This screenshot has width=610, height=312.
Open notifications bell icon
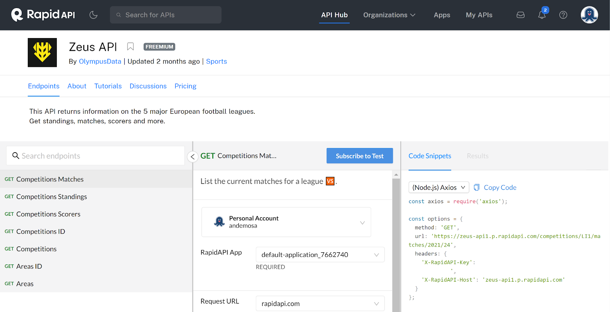[542, 15]
